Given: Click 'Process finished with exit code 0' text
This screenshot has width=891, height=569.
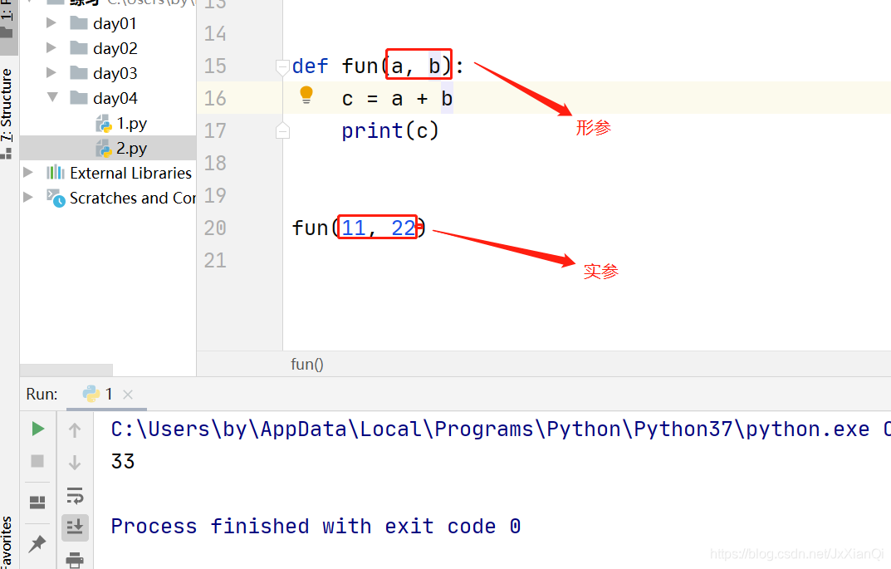Looking at the screenshot, I should coord(316,527).
